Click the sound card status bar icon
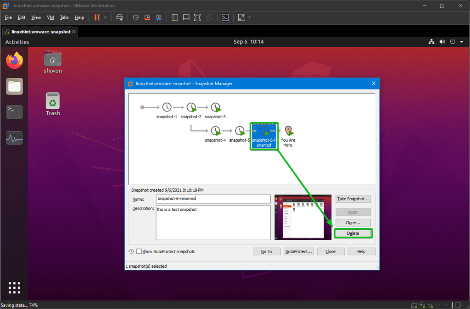 pyautogui.click(x=431, y=305)
